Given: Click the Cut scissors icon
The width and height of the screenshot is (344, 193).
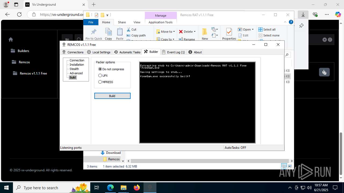Looking at the screenshot, I should (128, 29).
